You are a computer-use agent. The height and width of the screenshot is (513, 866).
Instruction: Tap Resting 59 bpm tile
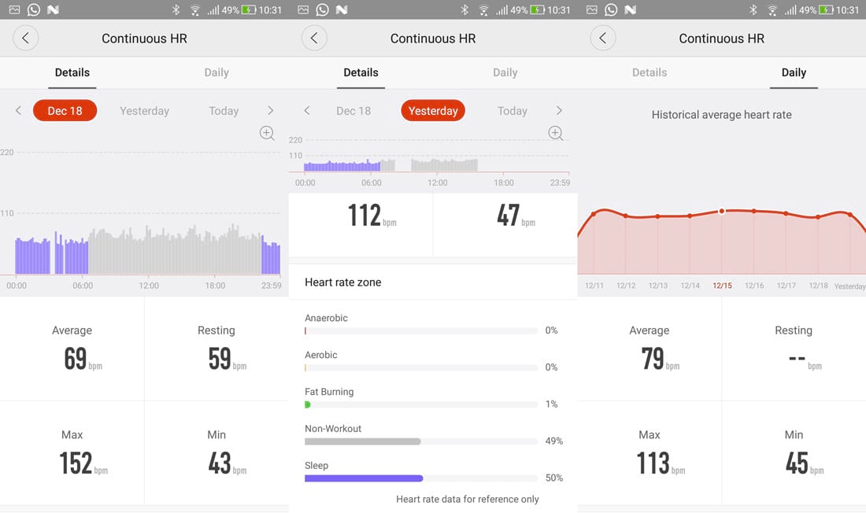(216, 349)
